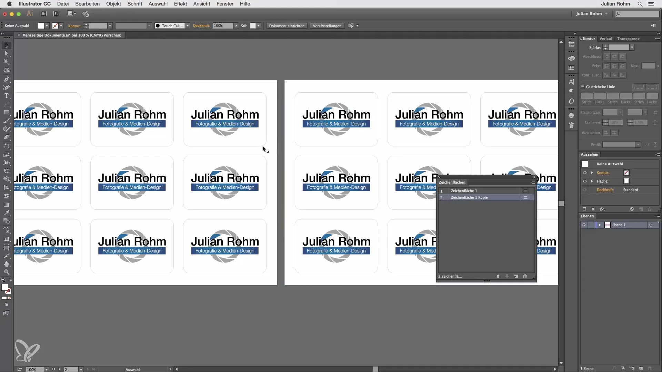Select the Mehrseitige Dokumente.ai document tab
Screen dimensions: 662x372
(72, 35)
